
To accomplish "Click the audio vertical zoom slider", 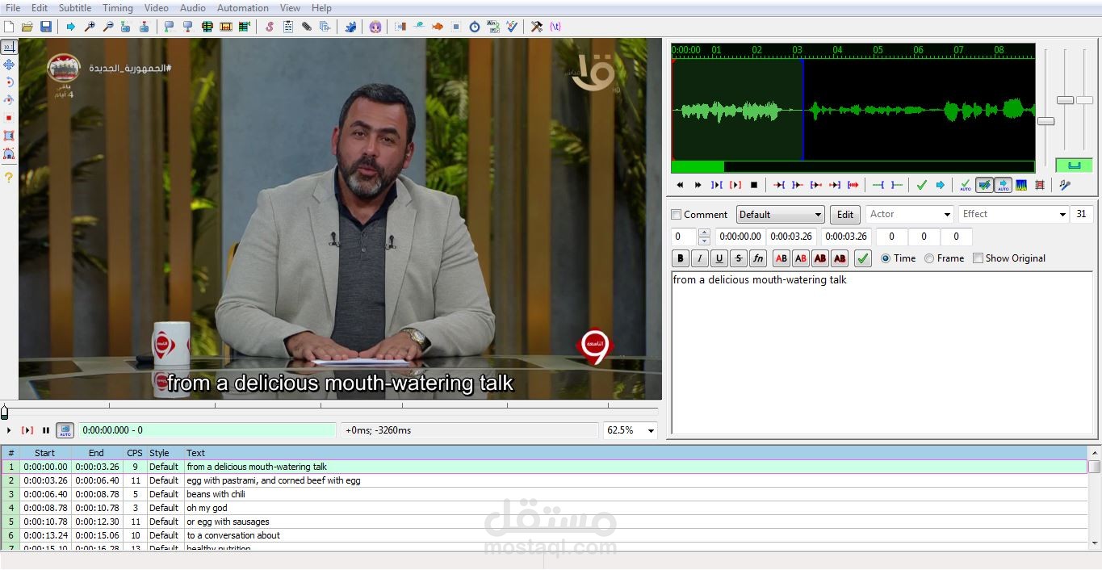I will coord(1066,100).
